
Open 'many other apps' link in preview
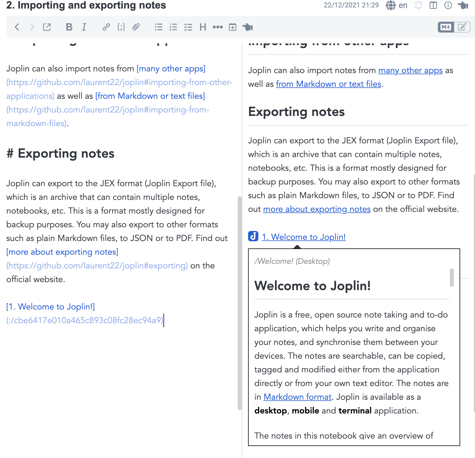[x=410, y=70]
